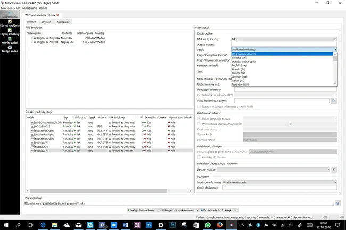Uncheck the AC-3/E-AC-3 audio track

pos(32,126)
